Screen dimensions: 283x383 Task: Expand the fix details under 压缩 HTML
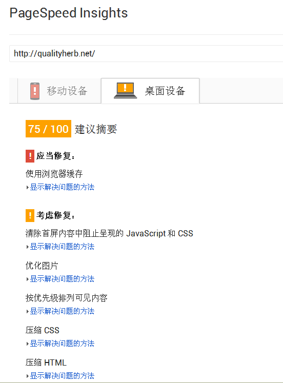coord(62,375)
